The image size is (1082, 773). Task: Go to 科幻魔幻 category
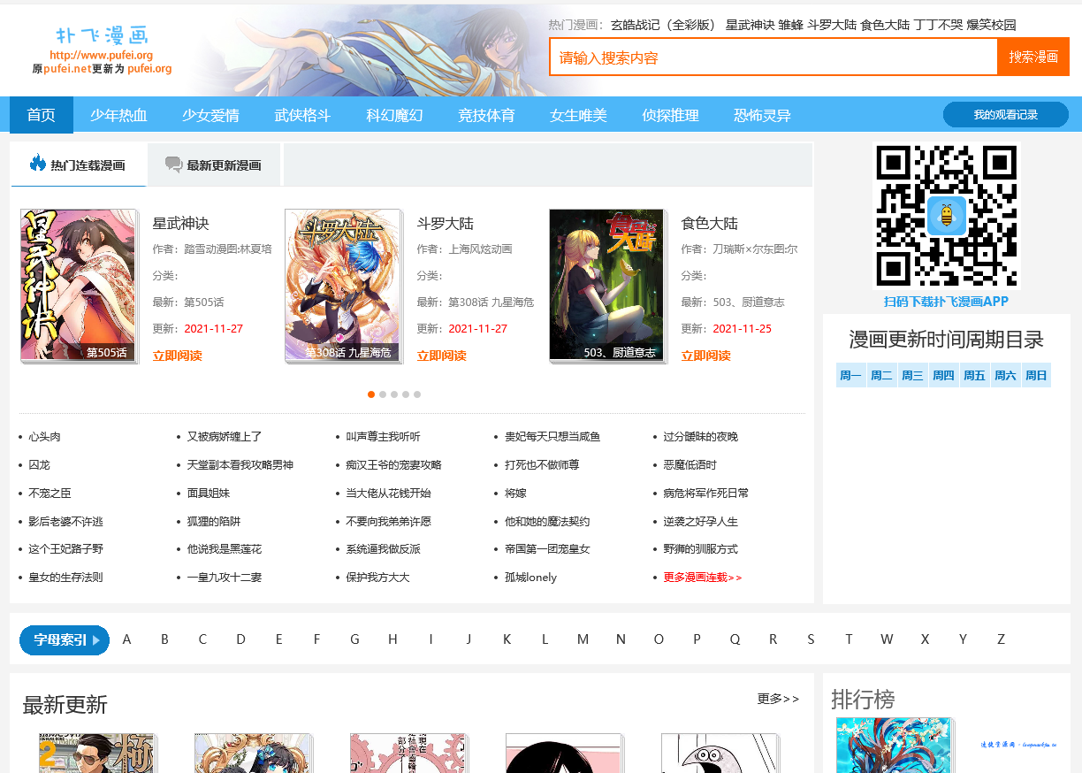(394, 115)
